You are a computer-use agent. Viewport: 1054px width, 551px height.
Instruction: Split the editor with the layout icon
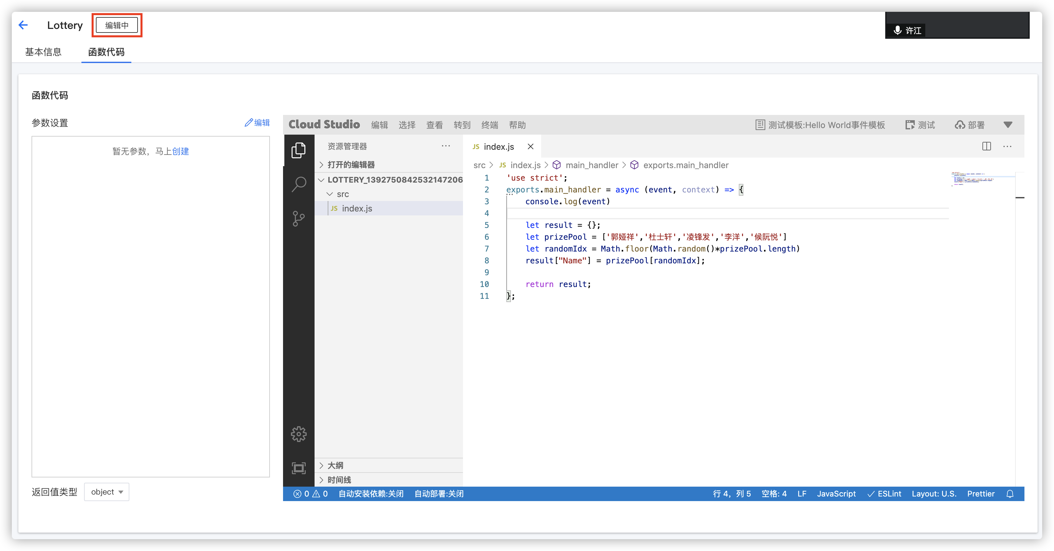[986, 146]
